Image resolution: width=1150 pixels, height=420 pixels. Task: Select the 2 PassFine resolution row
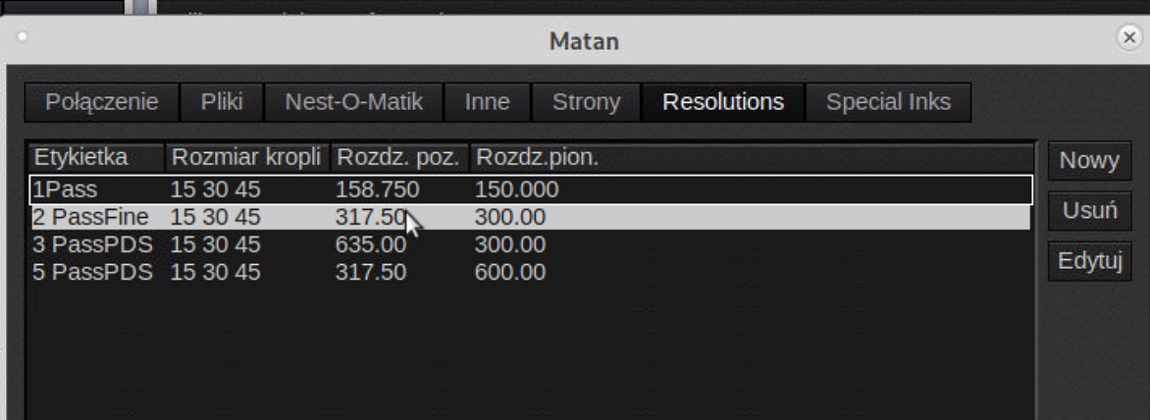[294, 217]
